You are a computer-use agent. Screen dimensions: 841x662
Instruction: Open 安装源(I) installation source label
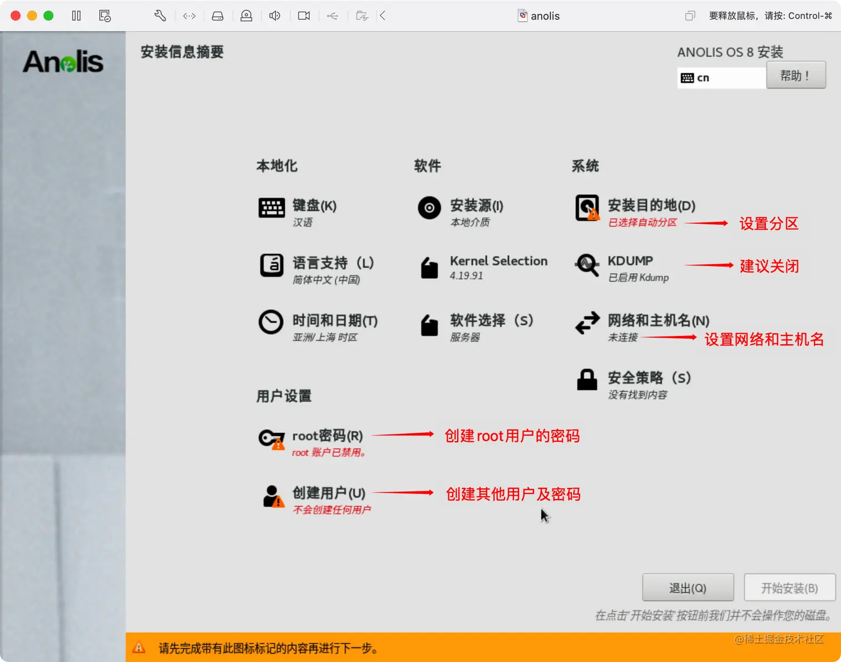477,205
